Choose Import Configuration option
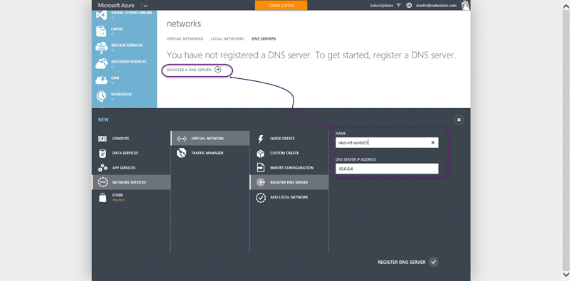 pyautogui.click(x=289, y=168)
